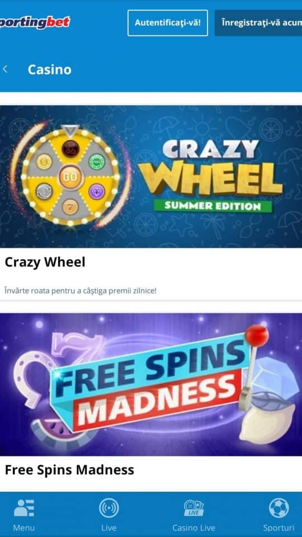
Task: Select the Free Spins Madness title
Action: [69, 470]
